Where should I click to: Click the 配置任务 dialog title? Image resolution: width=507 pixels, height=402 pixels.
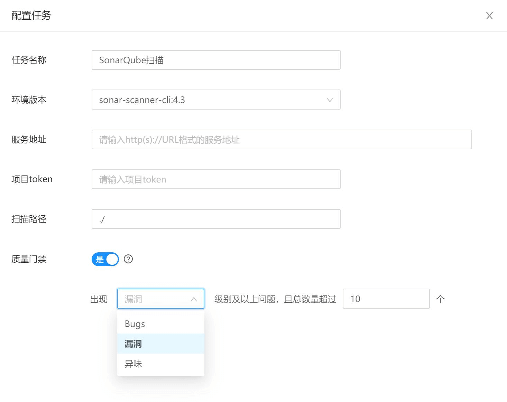31,16
